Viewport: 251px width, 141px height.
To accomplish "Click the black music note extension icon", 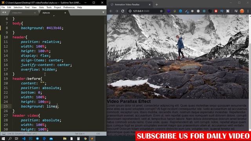I will 210,11.
